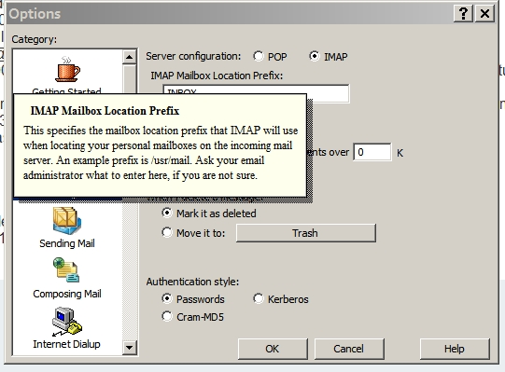Confirm the dialog with OK

273,349
